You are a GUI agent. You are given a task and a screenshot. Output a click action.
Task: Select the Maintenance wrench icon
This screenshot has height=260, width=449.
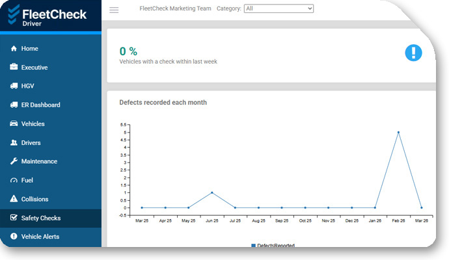14,161
